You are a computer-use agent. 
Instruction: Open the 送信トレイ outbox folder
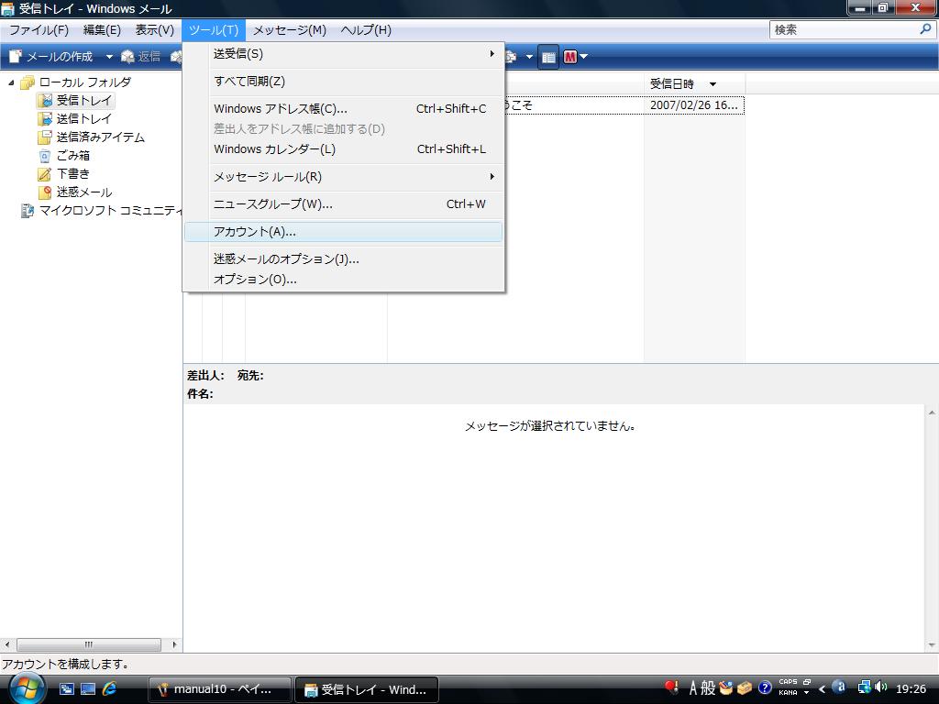coord(75,118)
